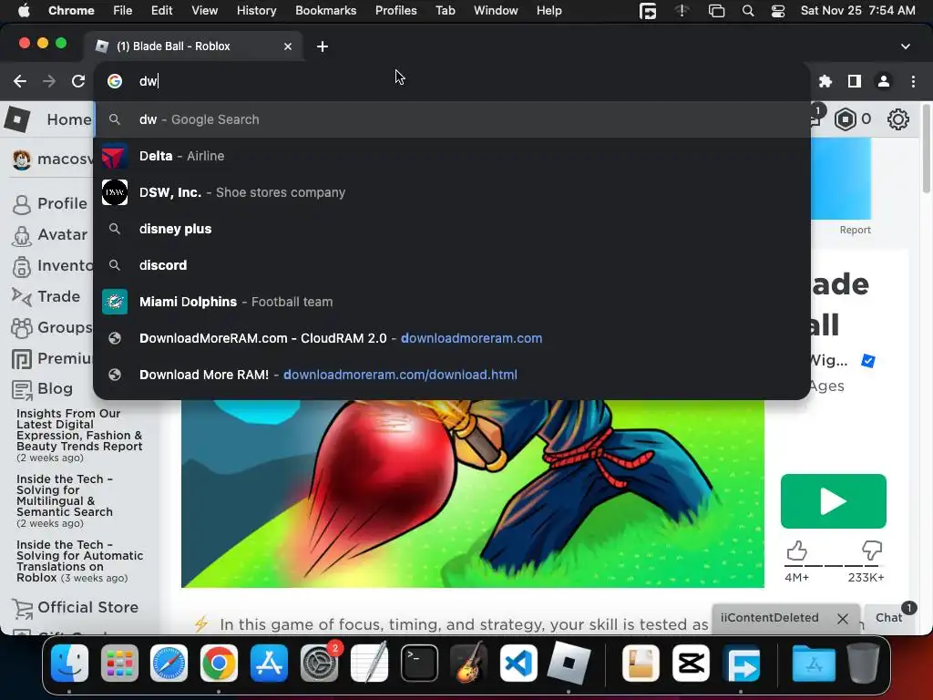Click the Report link under the ad
This screenshot has height=700, width=933.
coord(855,230)
